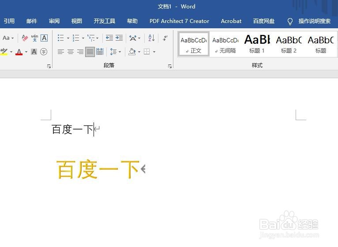Open the Phonetic Guide (wén) tool
Viewport: 338px width, 247px height.
point(34,38)
